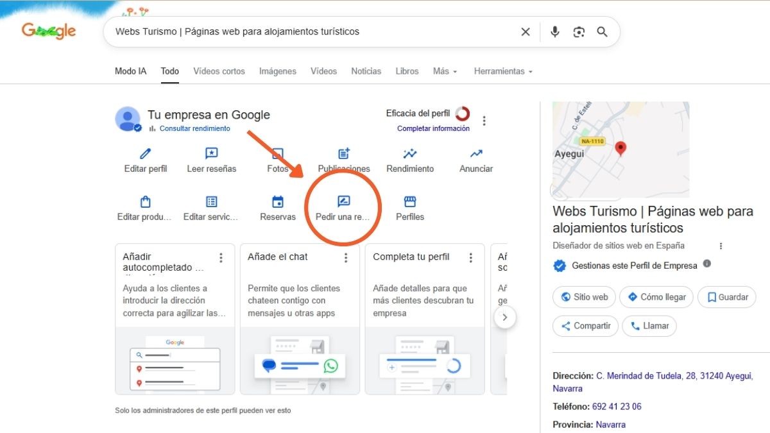
Task: Select the Pedir una reseña circled icon
Action: point(344,202)
